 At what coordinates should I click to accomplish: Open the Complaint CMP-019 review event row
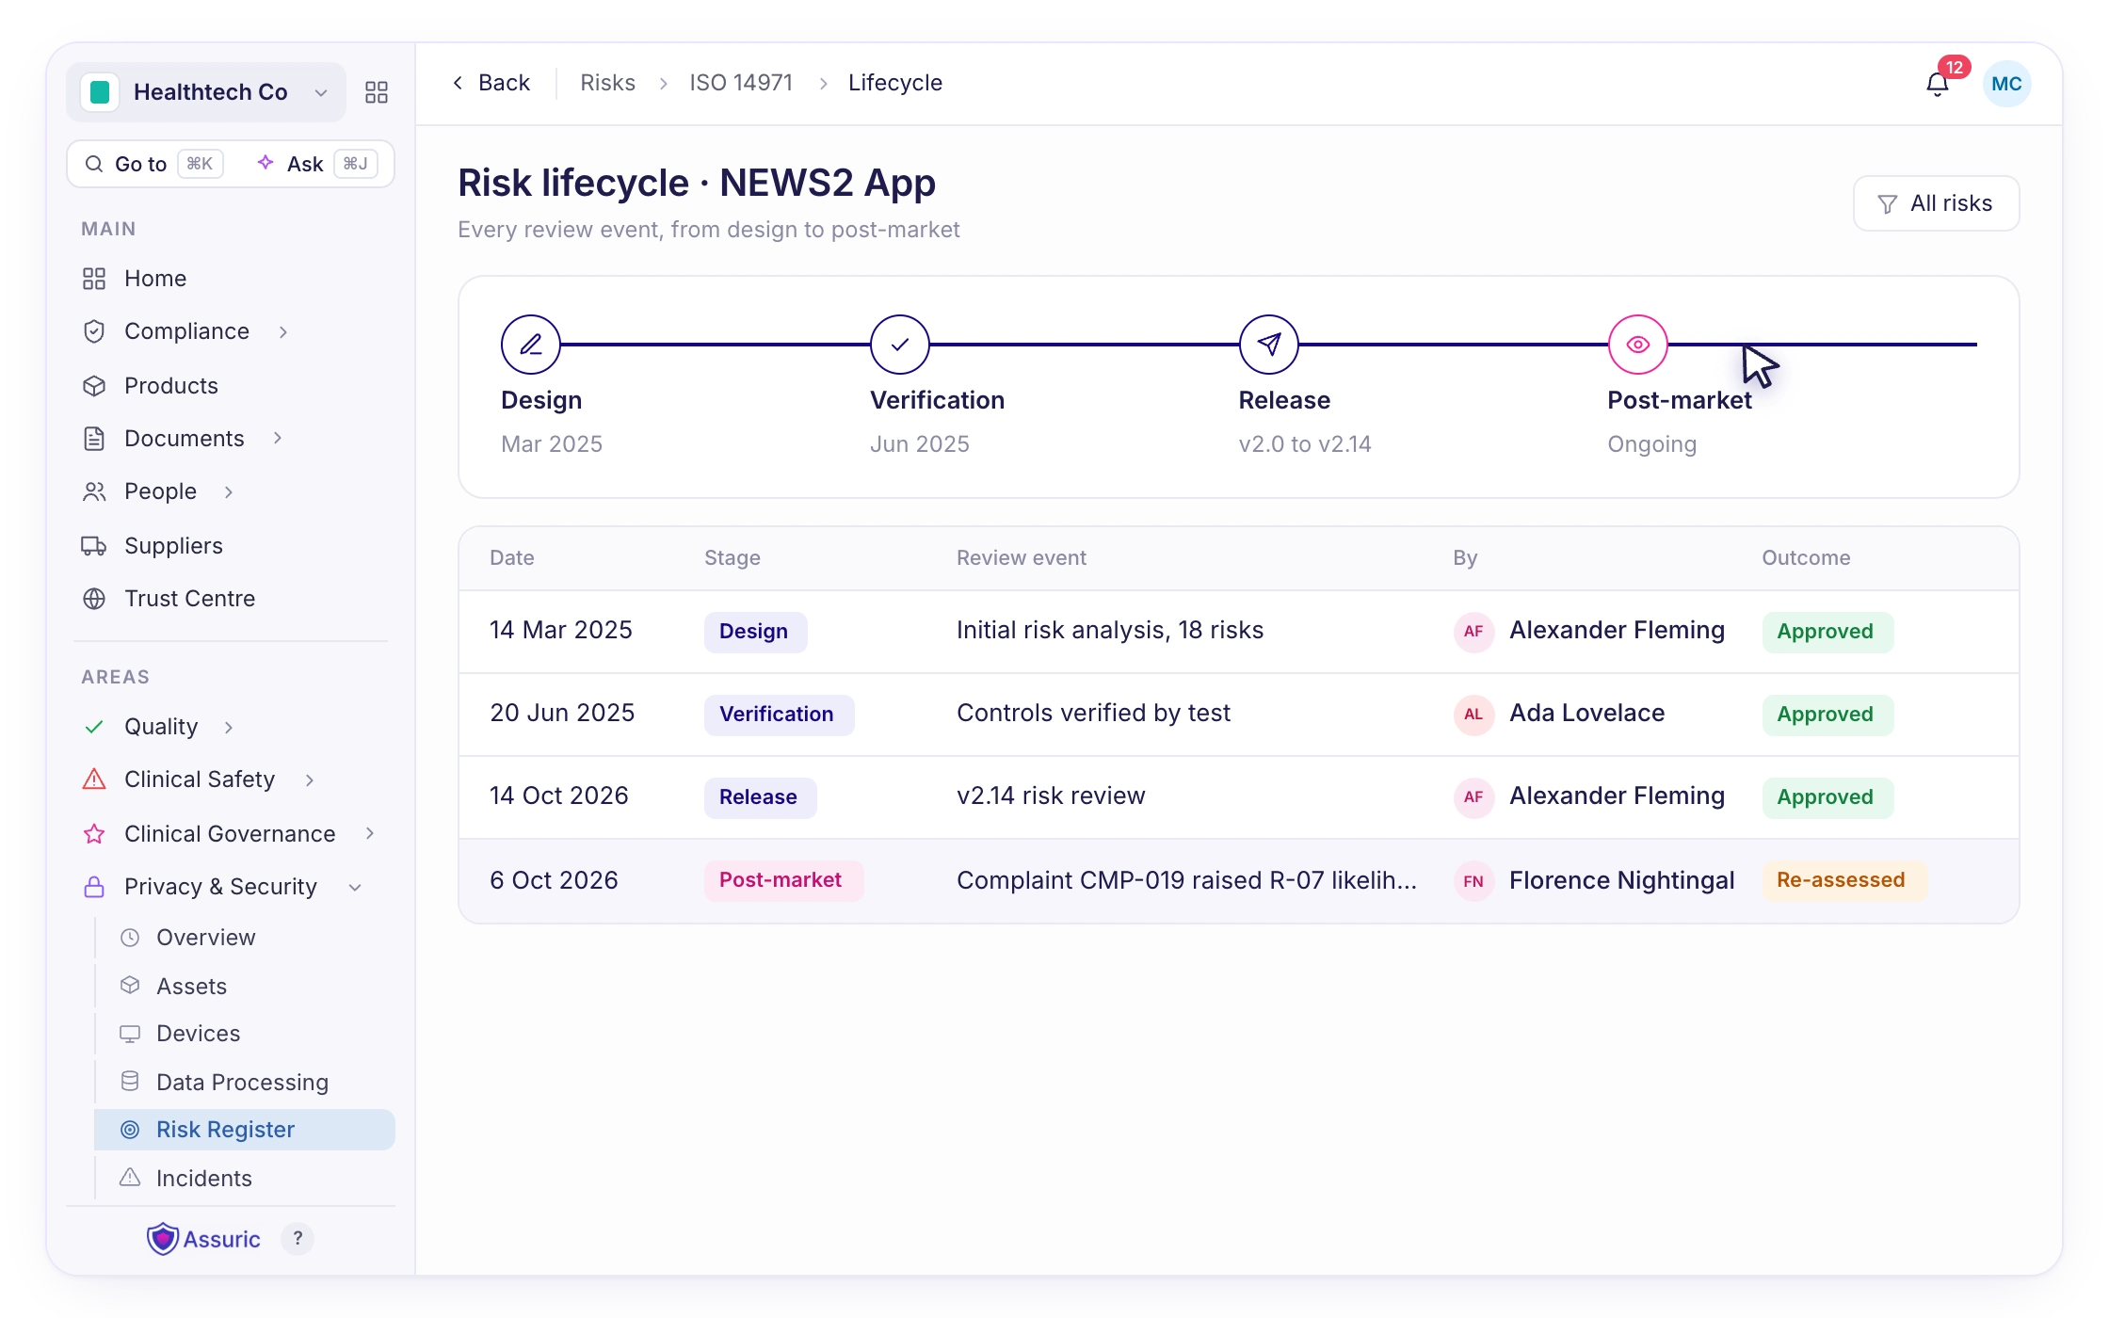[x=1238, y=881]
